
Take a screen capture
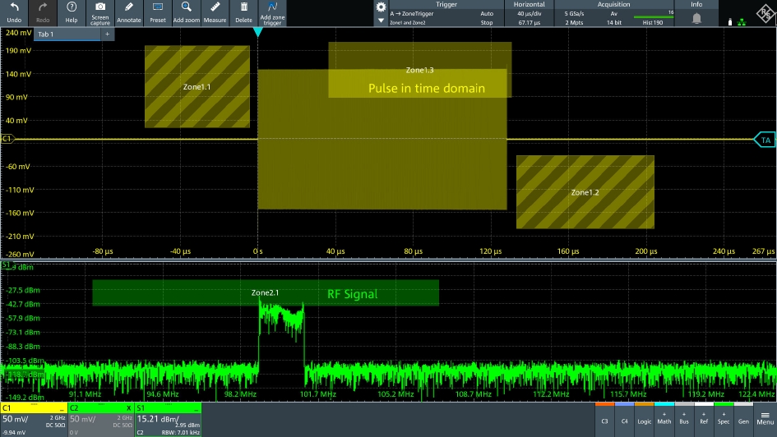click(x=100, y=12)
